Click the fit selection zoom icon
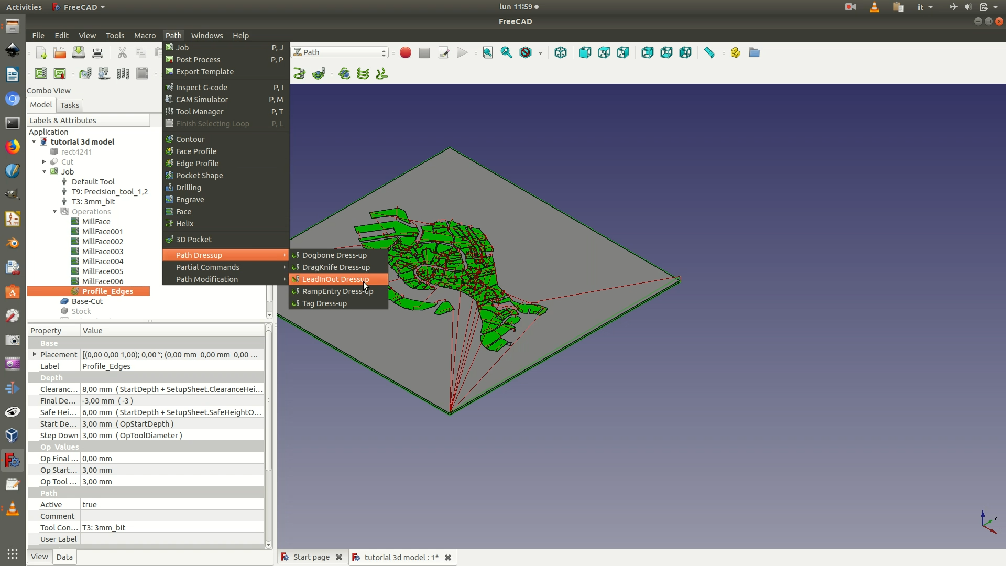This screenshot has width=1006, height=566. click(x=507, y=52)
